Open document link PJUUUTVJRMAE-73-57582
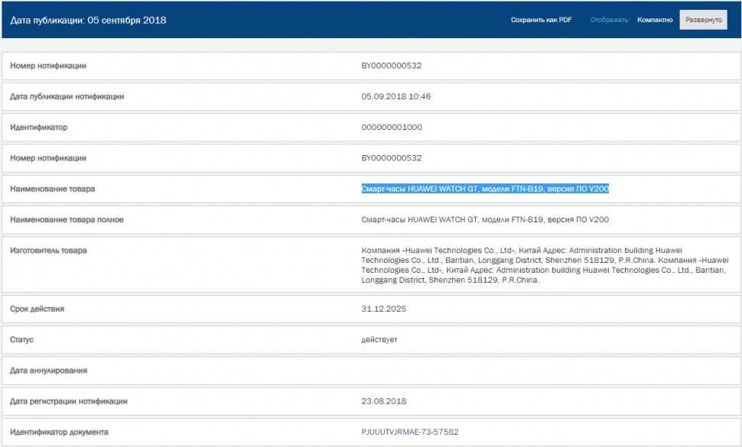The height and width of the screenshot is (447, 742). (410, 432)
